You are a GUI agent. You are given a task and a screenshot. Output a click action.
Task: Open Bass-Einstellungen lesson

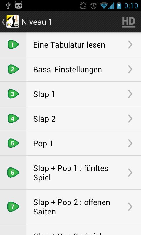click(68, 70)
